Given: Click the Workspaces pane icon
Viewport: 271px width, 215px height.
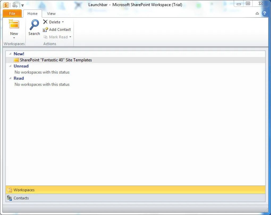Looking at the screenshot, I should point(10,190).
